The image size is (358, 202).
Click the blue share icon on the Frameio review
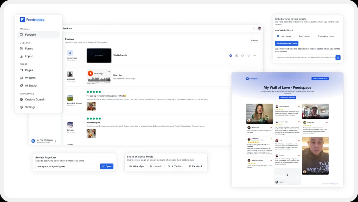[x=231, y=55]
